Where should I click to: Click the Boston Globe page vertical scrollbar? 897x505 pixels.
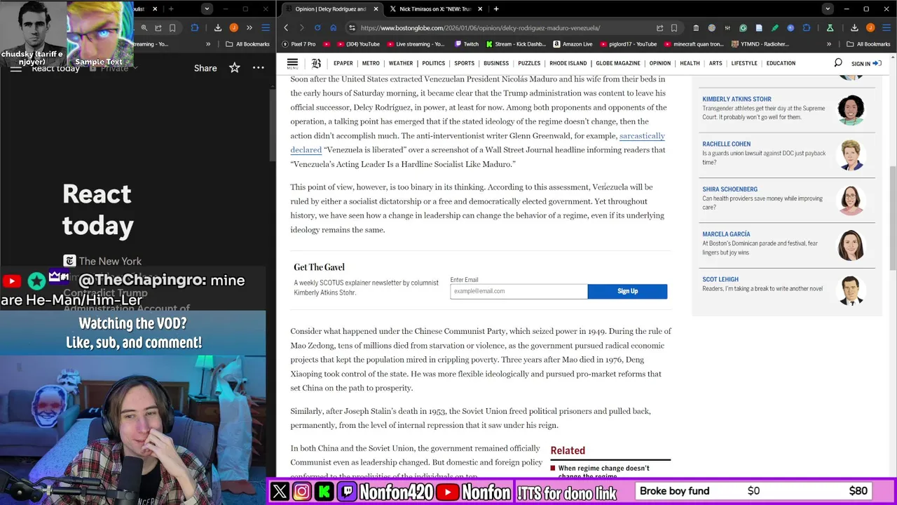click(x=893, y=217)
